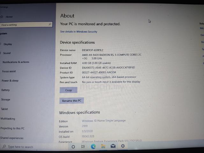
Task: Select 4.00 GB installed RAM value
Action: coord(96,63)
